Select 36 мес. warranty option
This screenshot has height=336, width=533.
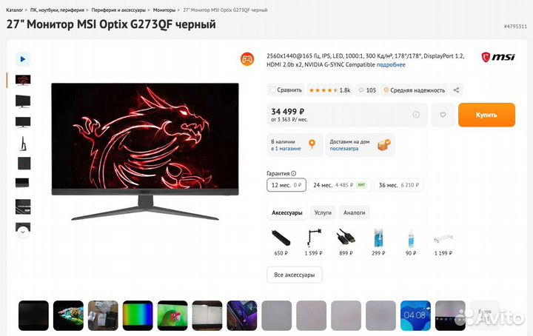(399, 185)
